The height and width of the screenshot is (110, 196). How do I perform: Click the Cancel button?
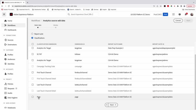click(x=178, y=20)
